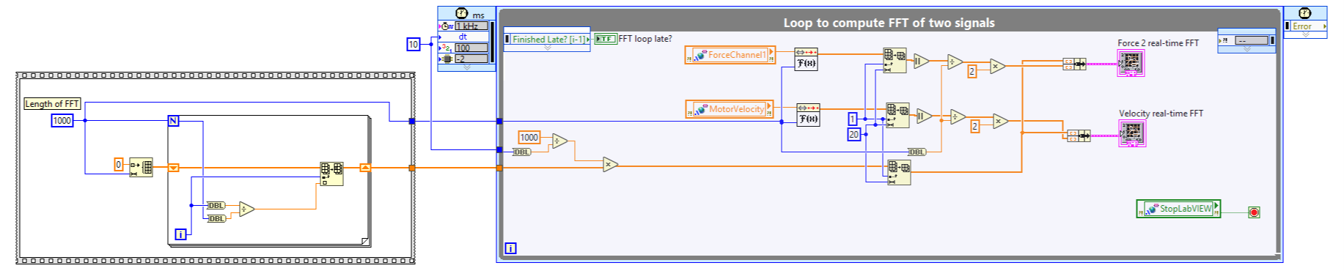Select the Replace Array Subset node in For Loop
Image resolution: width=1344 pixels, height=271 pixels.
[x=331, y=174]
